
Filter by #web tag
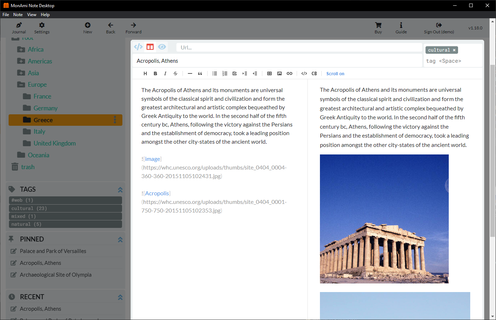click(65, 200)
